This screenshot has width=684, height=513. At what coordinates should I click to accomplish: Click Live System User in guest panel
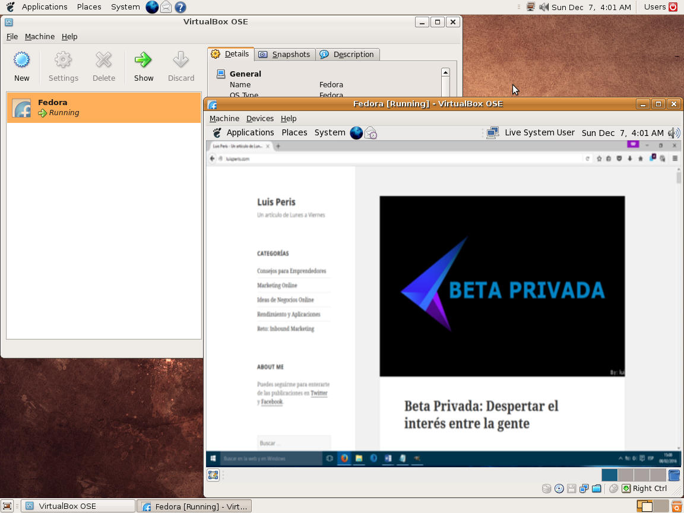540,132
